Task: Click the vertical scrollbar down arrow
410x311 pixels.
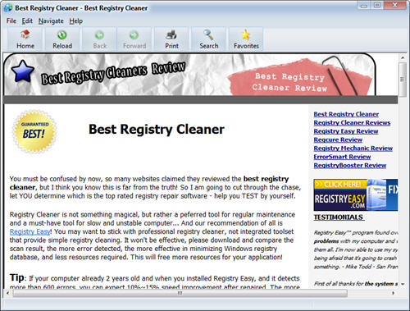Action: click(403, 284)
